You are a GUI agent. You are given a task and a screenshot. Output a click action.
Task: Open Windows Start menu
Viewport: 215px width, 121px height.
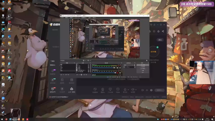pyautogui.click(x=2, y=119)
